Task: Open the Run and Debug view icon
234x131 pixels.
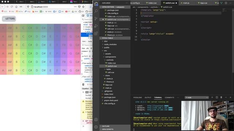Action: coord(96,26)
